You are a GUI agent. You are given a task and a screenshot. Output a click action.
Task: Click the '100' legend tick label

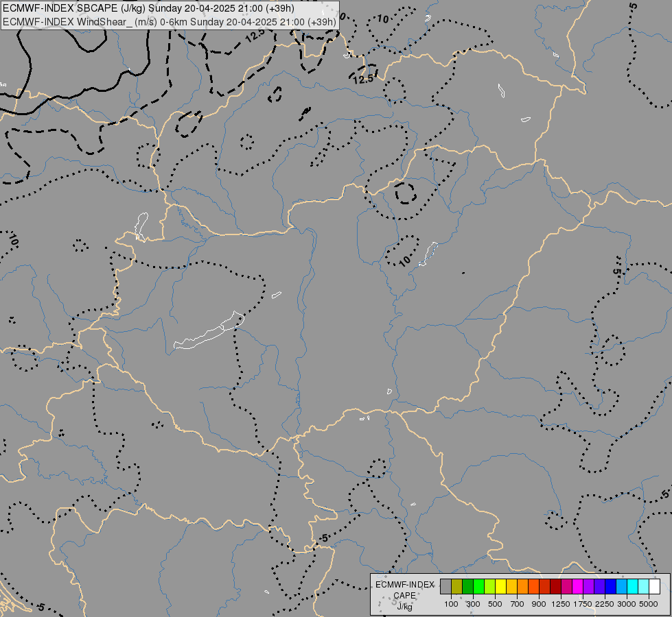pyautogui.click(x=451, y=604)
